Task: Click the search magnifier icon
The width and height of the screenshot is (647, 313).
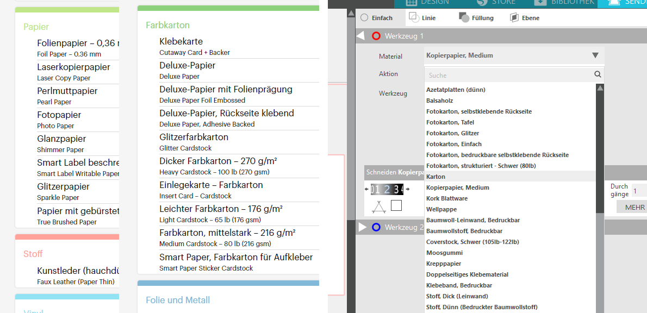Action: (x=598, y=75)
